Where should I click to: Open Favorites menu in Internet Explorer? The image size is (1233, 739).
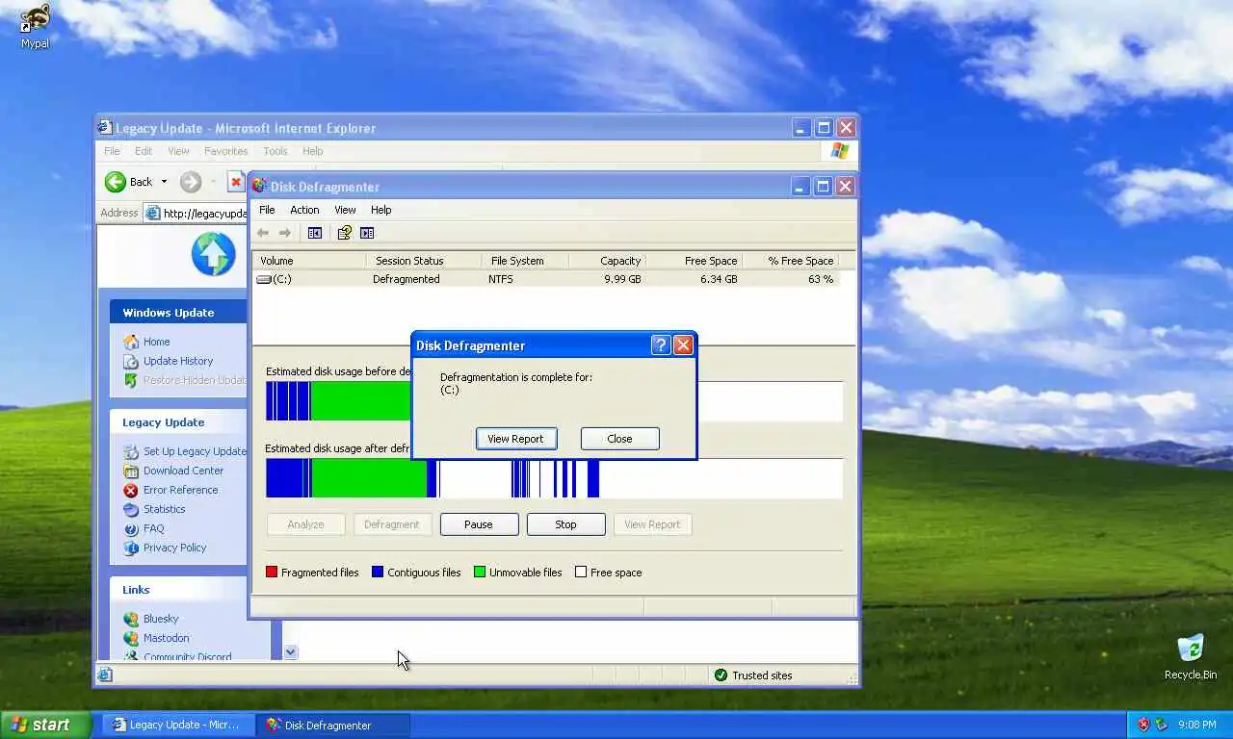tap(226, 151)
